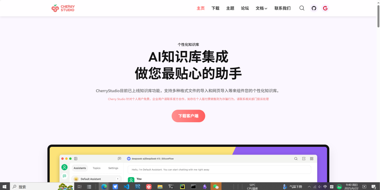Open Visual Studio Code from taskbar
This screenshot has width=380, height=190.
pyautogui.click(x=126, y=186)
